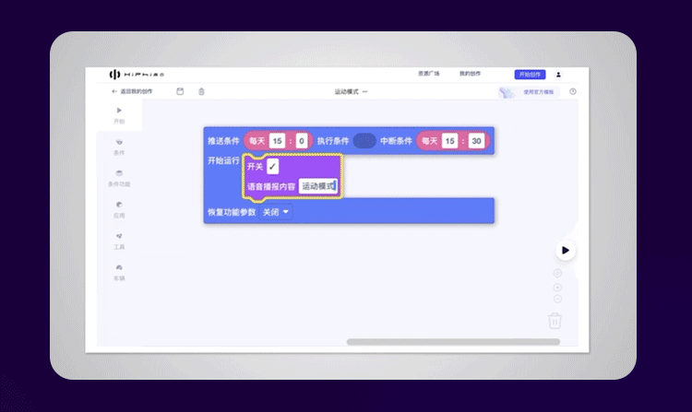Click the 开始运行 label on block
Screen dimensions: 692x412
click(223, 160)
